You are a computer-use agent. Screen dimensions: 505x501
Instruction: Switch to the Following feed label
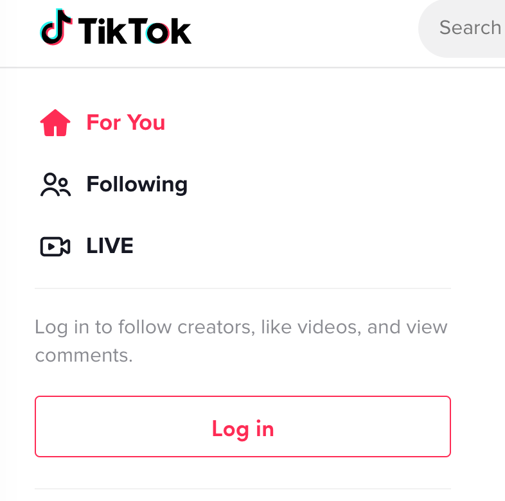point(137,184)
